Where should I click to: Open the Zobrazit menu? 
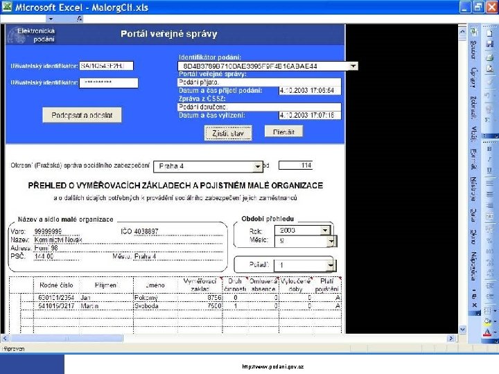[x=474, y=107]
